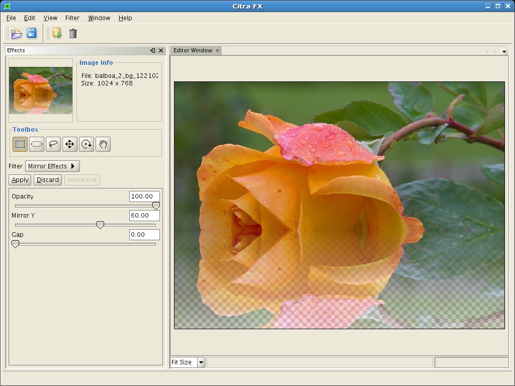Open the Mirror Effects filter dropdown
This screenshot has width=515, height=386.
52,166
